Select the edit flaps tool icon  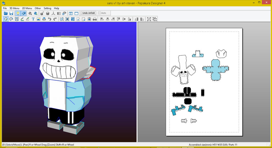(x=28, y=19)
